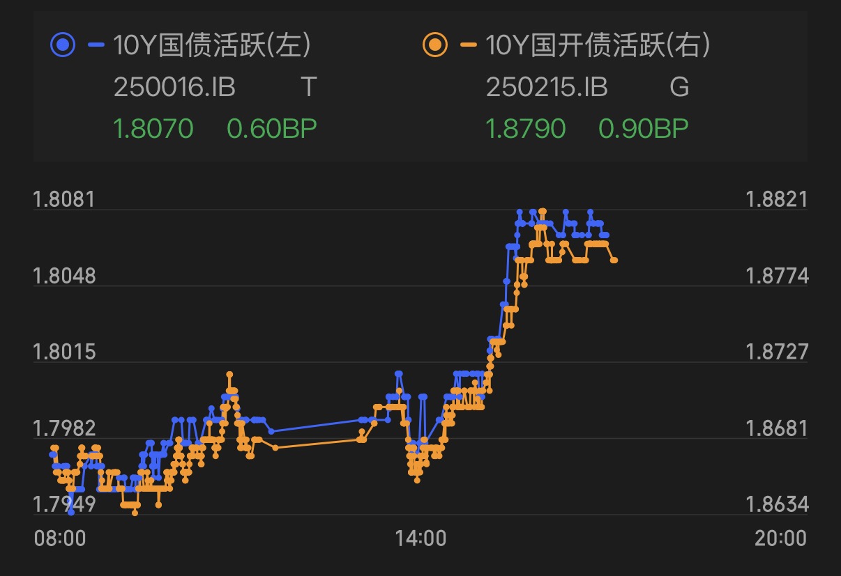The image size is (841, 576).
Task: Click the 10Y国开债活跃(右) legend label
Action: (598, 46)
